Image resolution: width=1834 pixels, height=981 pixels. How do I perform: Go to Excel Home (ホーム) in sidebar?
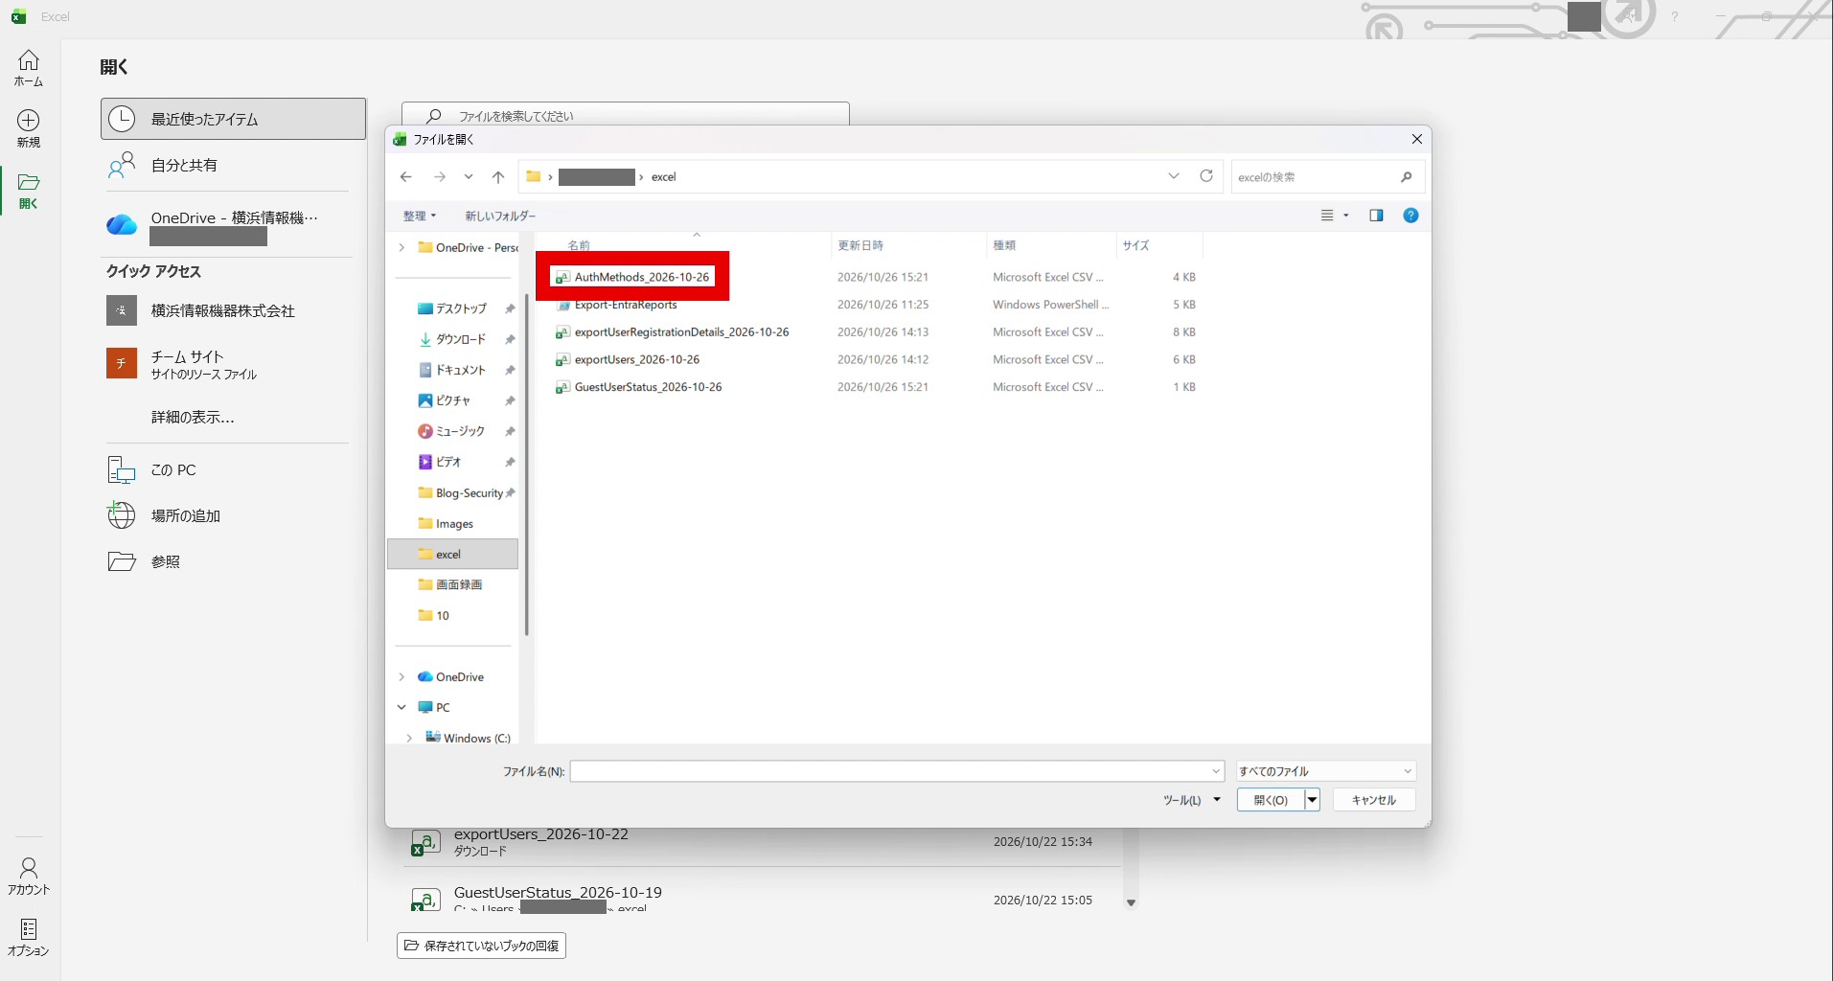[29, 68]
